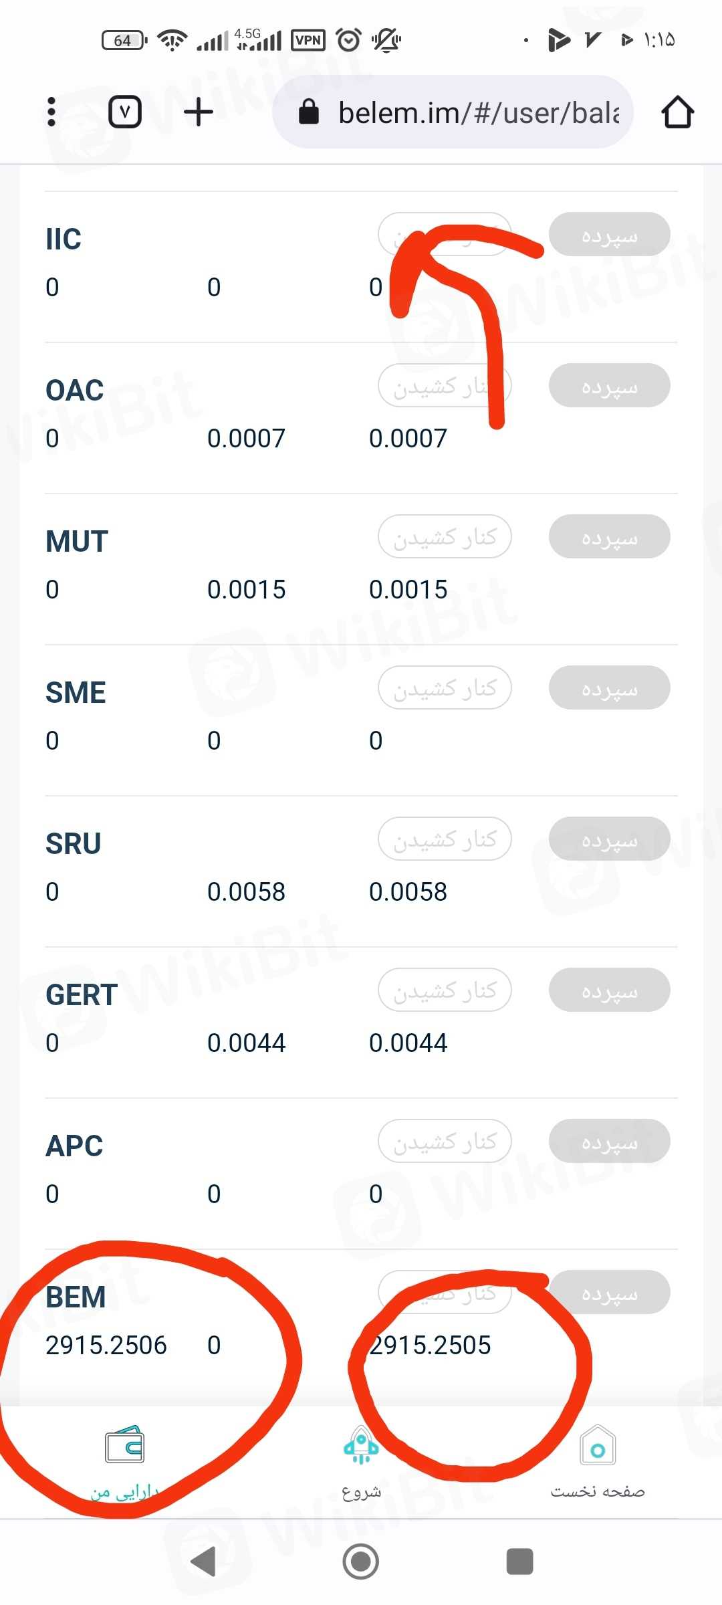Viewport: 722px width, 1605px height.
Task: Go to the 'صفحه نخست' home tab
Action: coord(598,1461)
